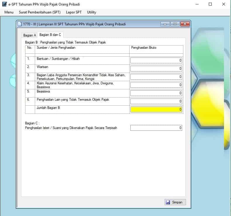Click the document icon of 1770-III window

(x=20, y=24)
